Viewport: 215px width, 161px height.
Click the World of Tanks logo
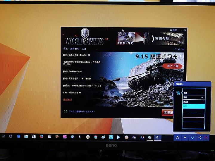click(x=85, y=37)
